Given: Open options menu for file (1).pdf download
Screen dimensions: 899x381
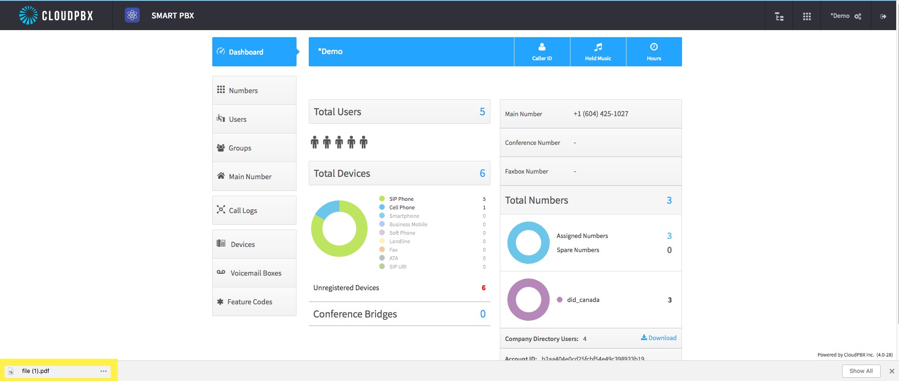Looking at the screenshot, I should click(104, 371).
